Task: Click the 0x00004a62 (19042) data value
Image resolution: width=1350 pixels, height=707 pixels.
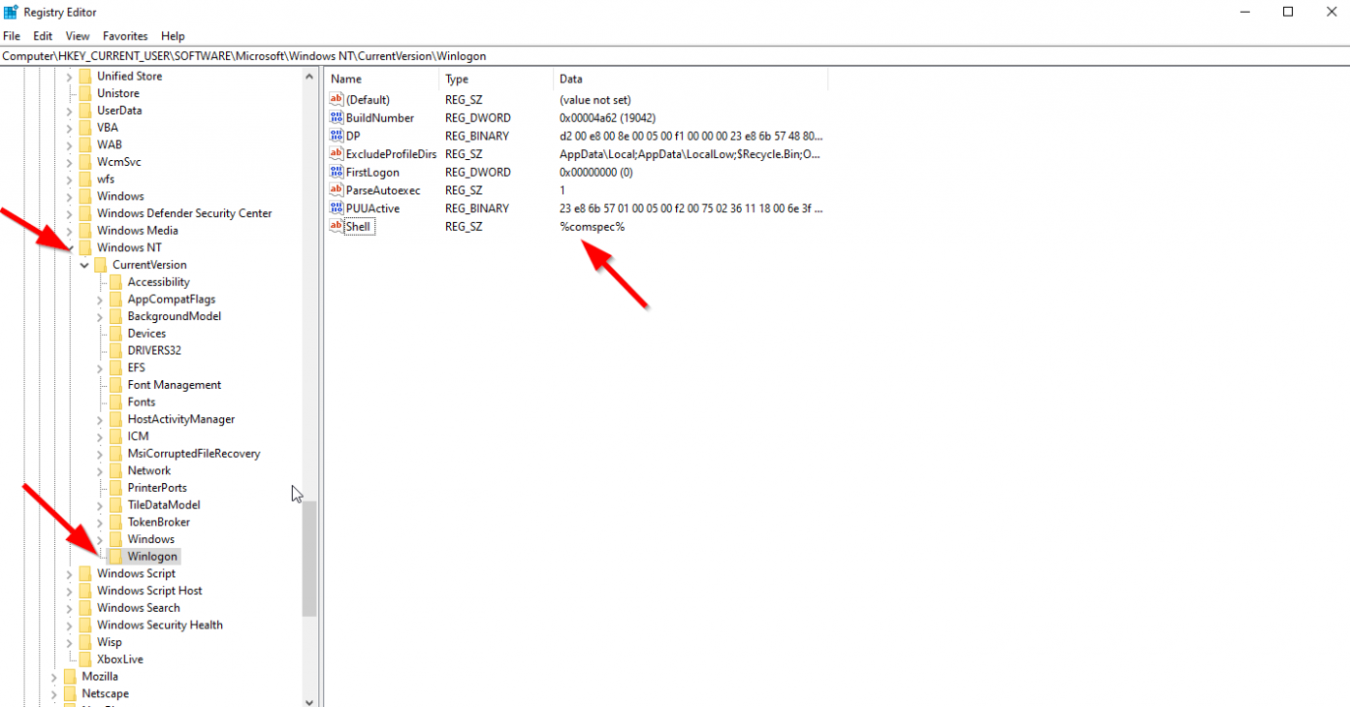Action: [x=608, y=117]
